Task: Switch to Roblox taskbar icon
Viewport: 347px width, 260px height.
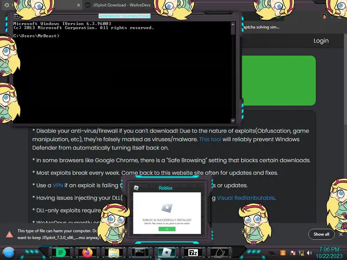Action: (x=167, y=252)
